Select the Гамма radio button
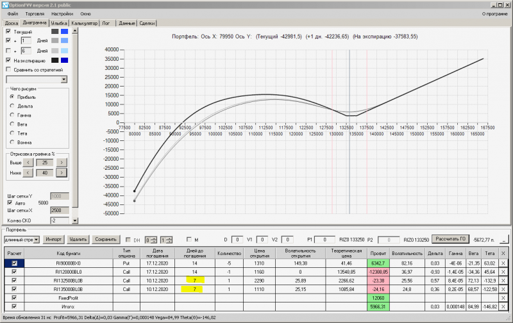Image resolution: width=513 pixels, height=323 pixels. pyautogui.click(x=12, y=115)
